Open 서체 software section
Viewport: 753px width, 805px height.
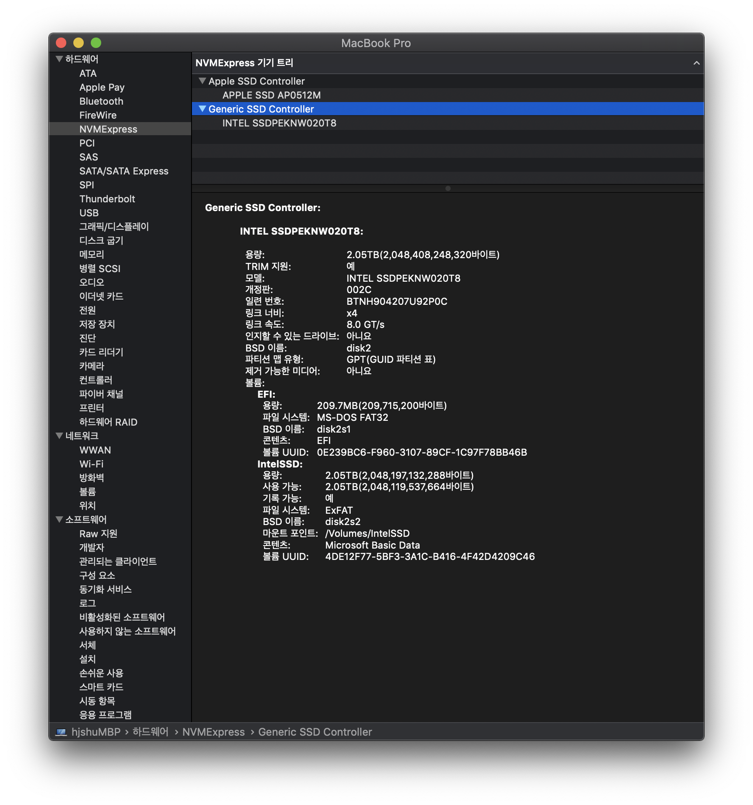87,645
